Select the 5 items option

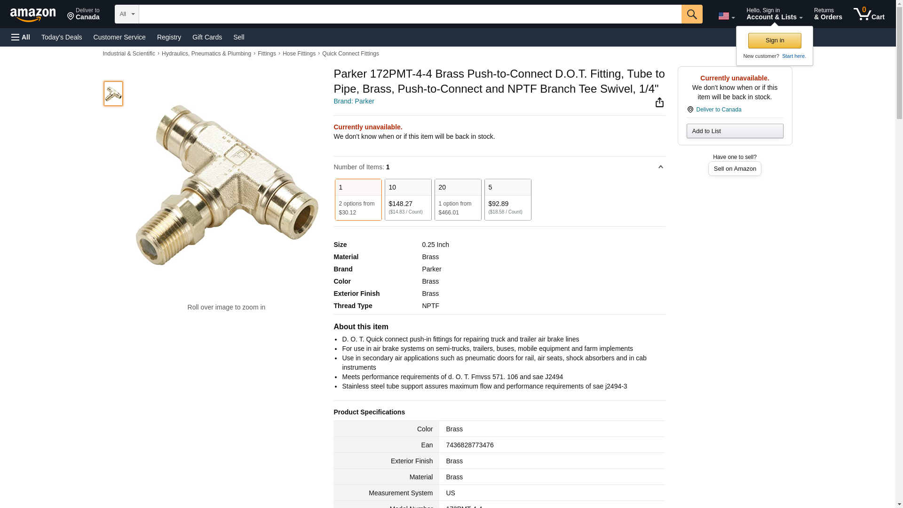coord(507,199)
